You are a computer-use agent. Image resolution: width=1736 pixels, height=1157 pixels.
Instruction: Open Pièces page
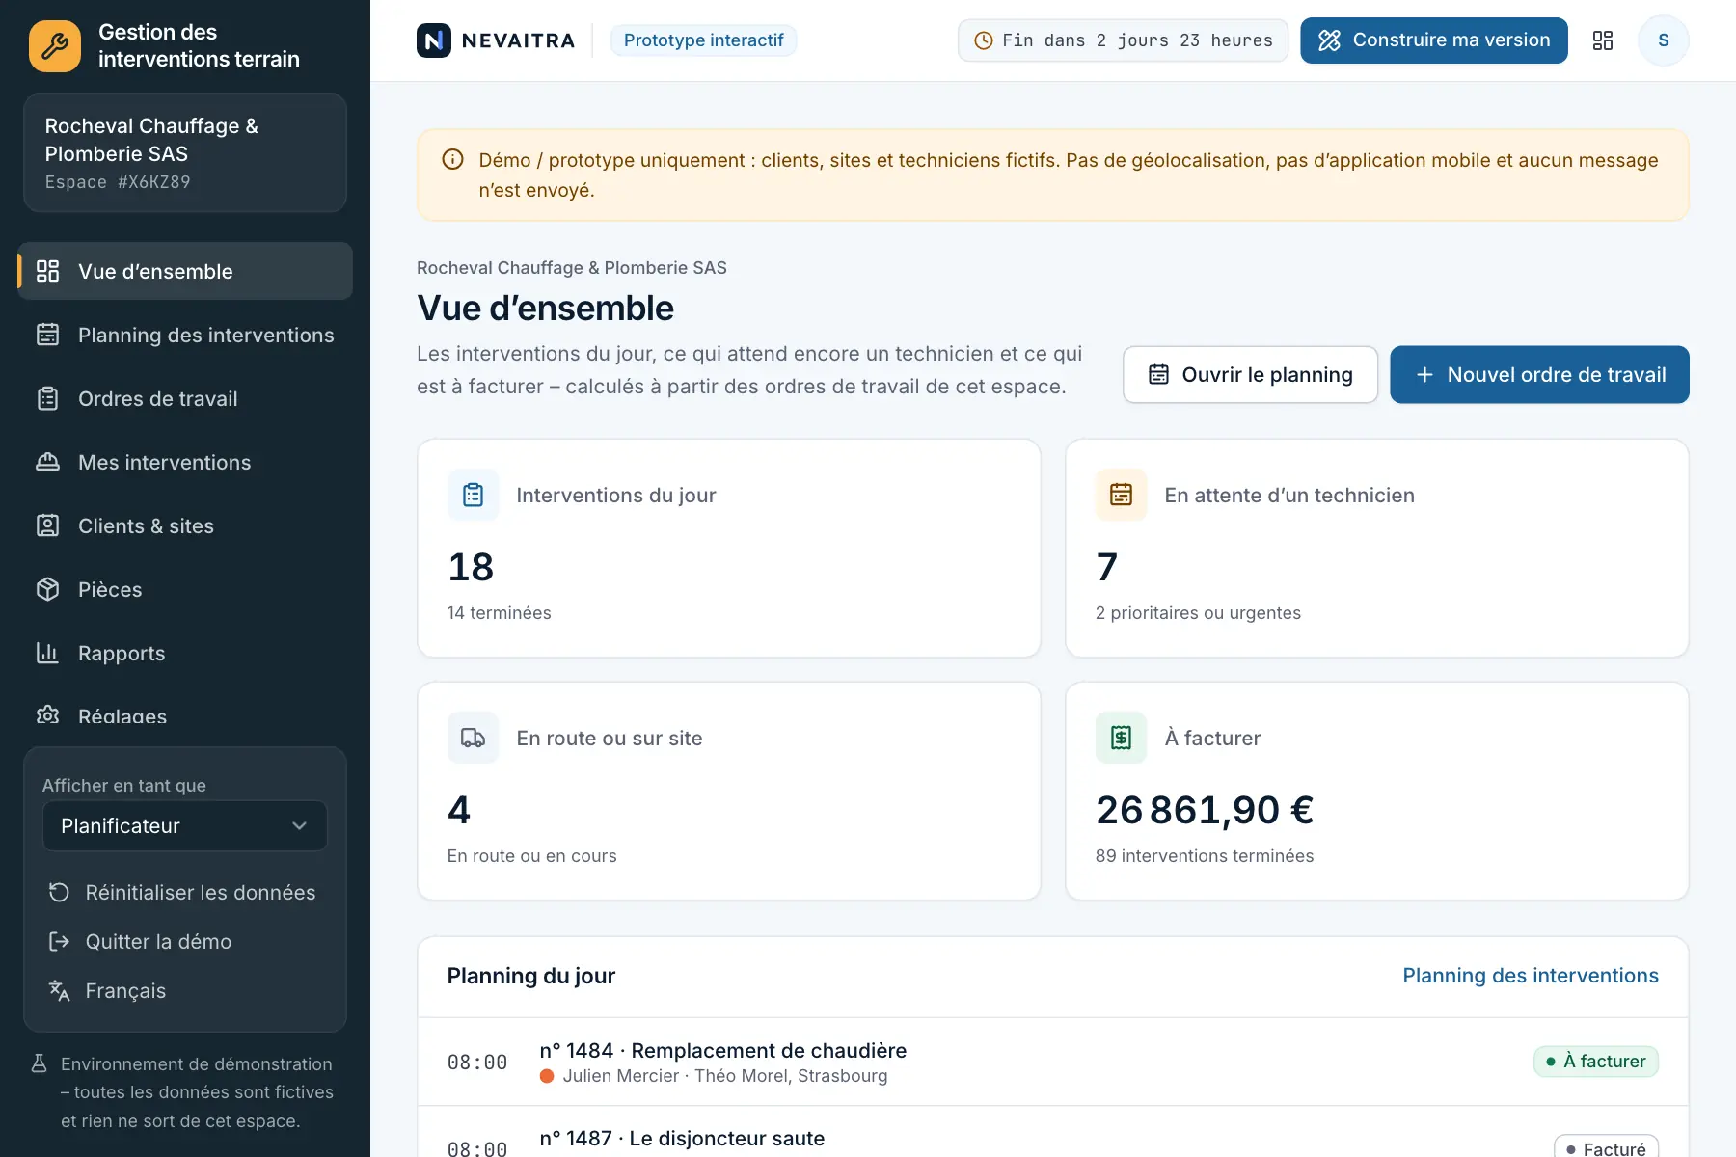tap(185, 589)
